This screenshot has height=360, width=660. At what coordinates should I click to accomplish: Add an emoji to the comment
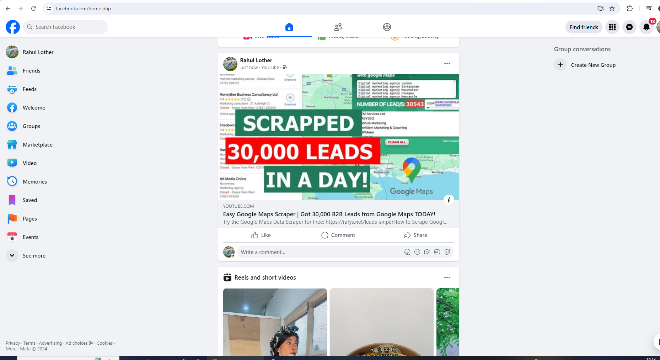(417, 252)
